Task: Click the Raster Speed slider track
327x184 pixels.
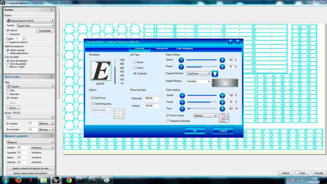Action: [x=201, y=60]
